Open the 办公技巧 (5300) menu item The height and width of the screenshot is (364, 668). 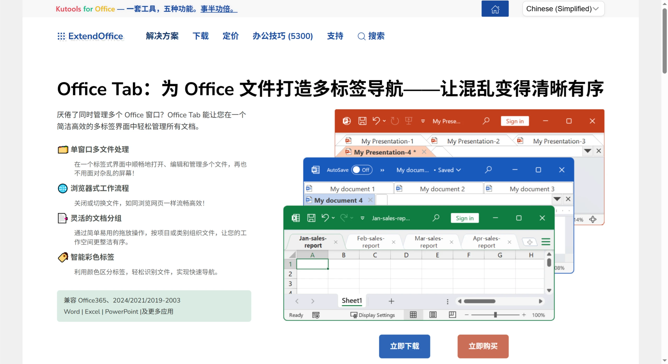[282, 36]
